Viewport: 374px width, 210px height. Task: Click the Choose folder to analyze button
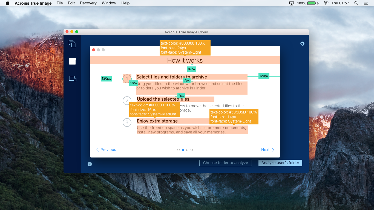(226, 163)
